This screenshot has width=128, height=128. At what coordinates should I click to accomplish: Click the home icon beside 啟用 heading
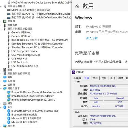pyautogui.click(x=77, y=6)
